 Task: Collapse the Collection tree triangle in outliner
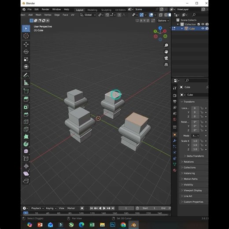[178, 24]
